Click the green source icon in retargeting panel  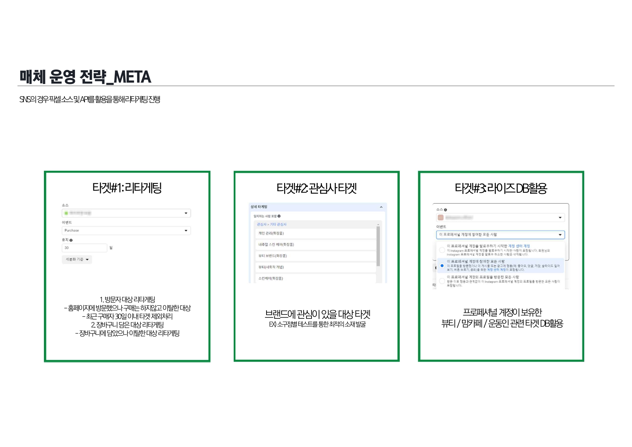[x=66, y=213]
